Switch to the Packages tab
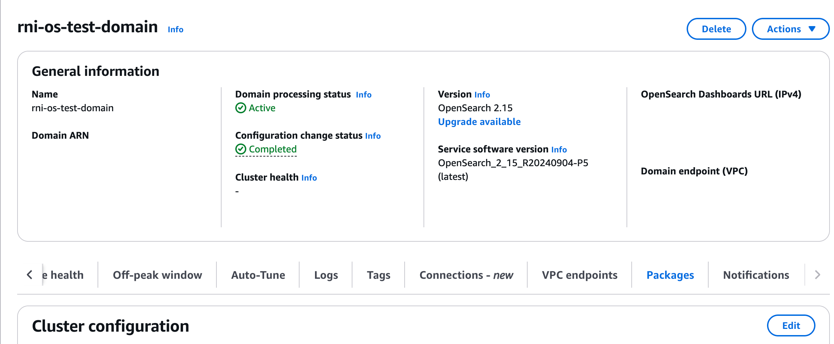Screen dimensions: 834x344 670,275
